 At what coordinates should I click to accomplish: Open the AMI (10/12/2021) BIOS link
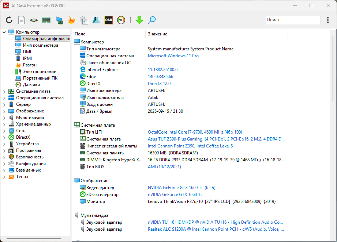click(x=164, y=167)
